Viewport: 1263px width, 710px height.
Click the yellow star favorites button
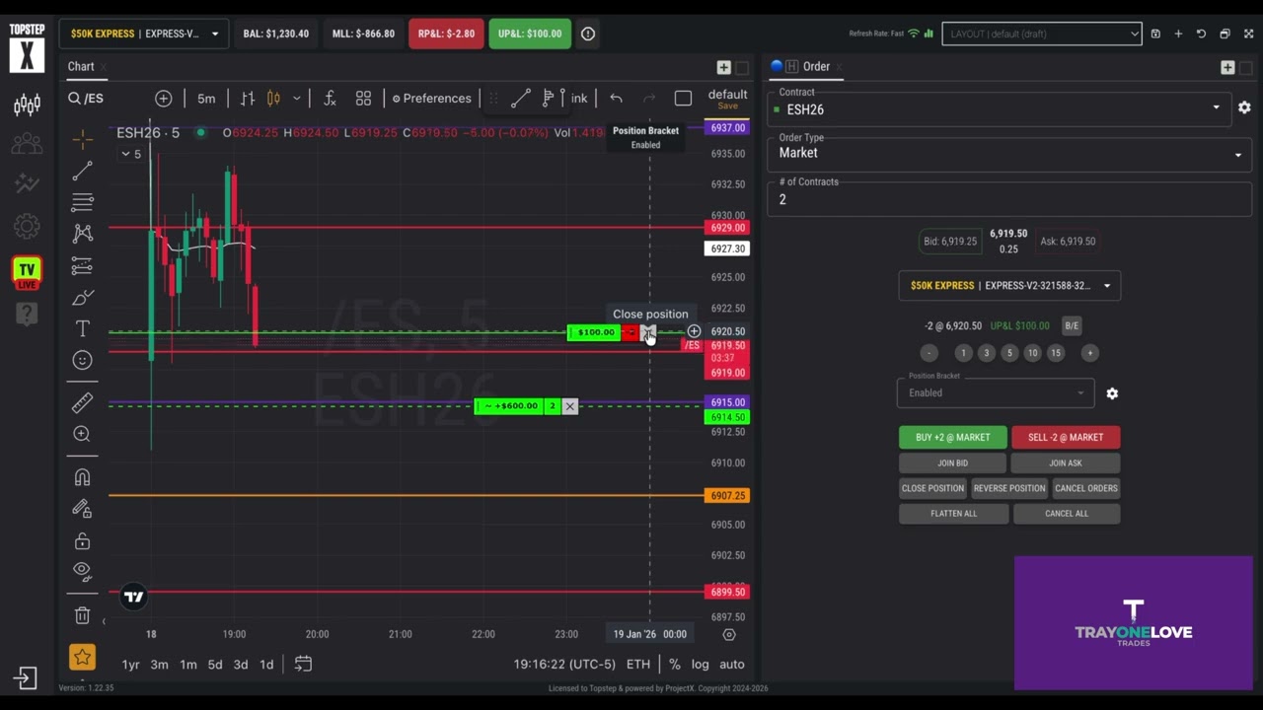coord(83,657)
